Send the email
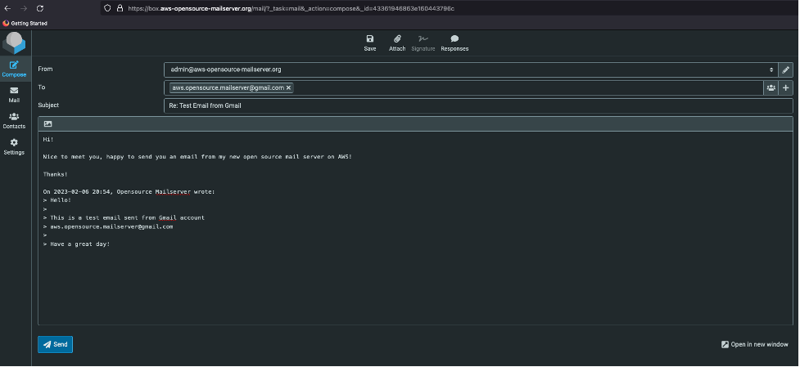Viewport: 800px width, 367px height. 55,345
